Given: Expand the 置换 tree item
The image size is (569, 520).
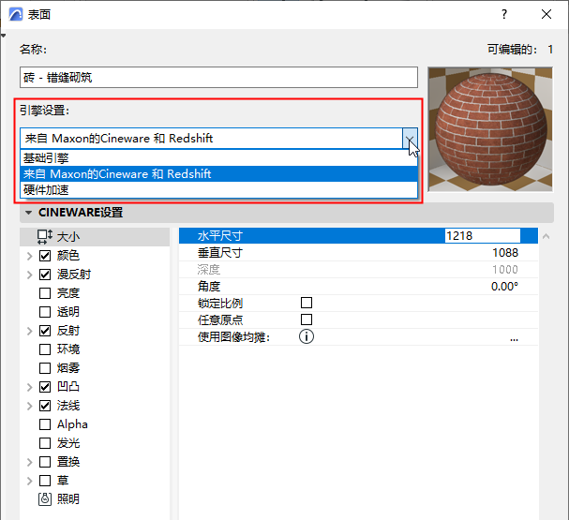Looking at the screenshot, I should point(30,462).
